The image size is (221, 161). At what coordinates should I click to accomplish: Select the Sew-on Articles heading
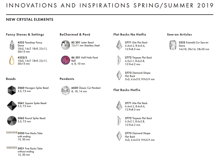click(179, 34)
